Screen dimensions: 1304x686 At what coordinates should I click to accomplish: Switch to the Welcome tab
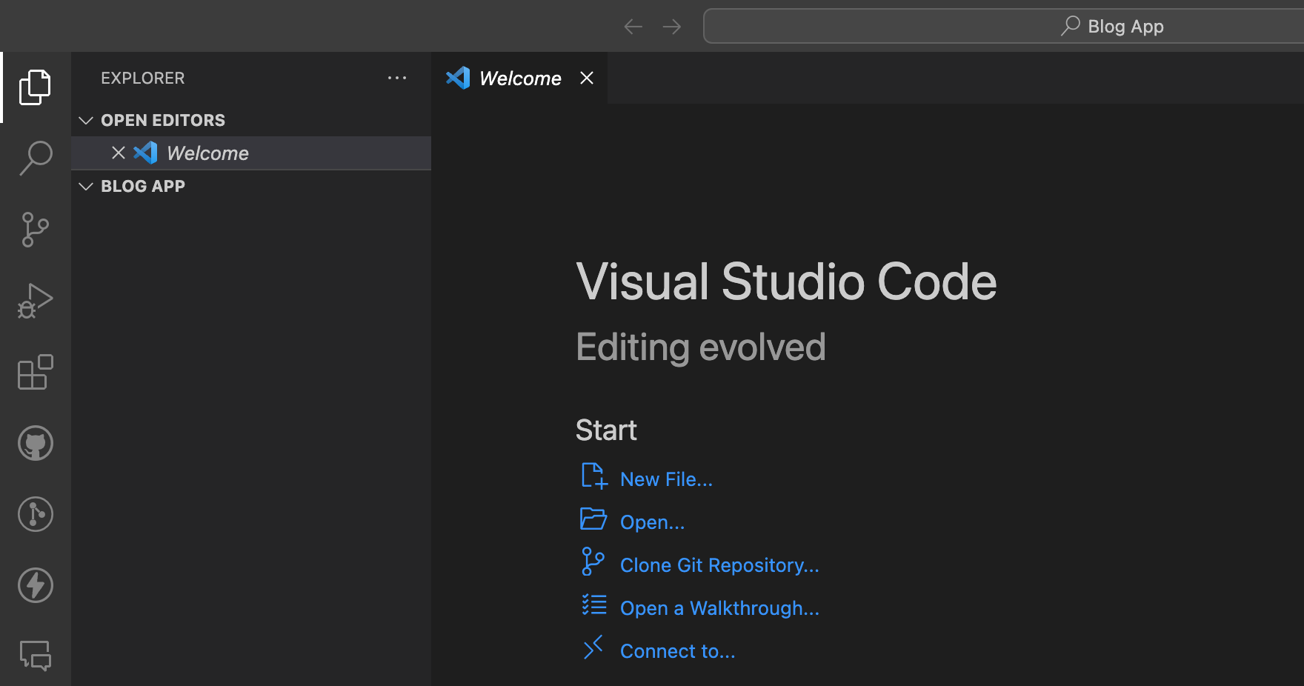520,78
